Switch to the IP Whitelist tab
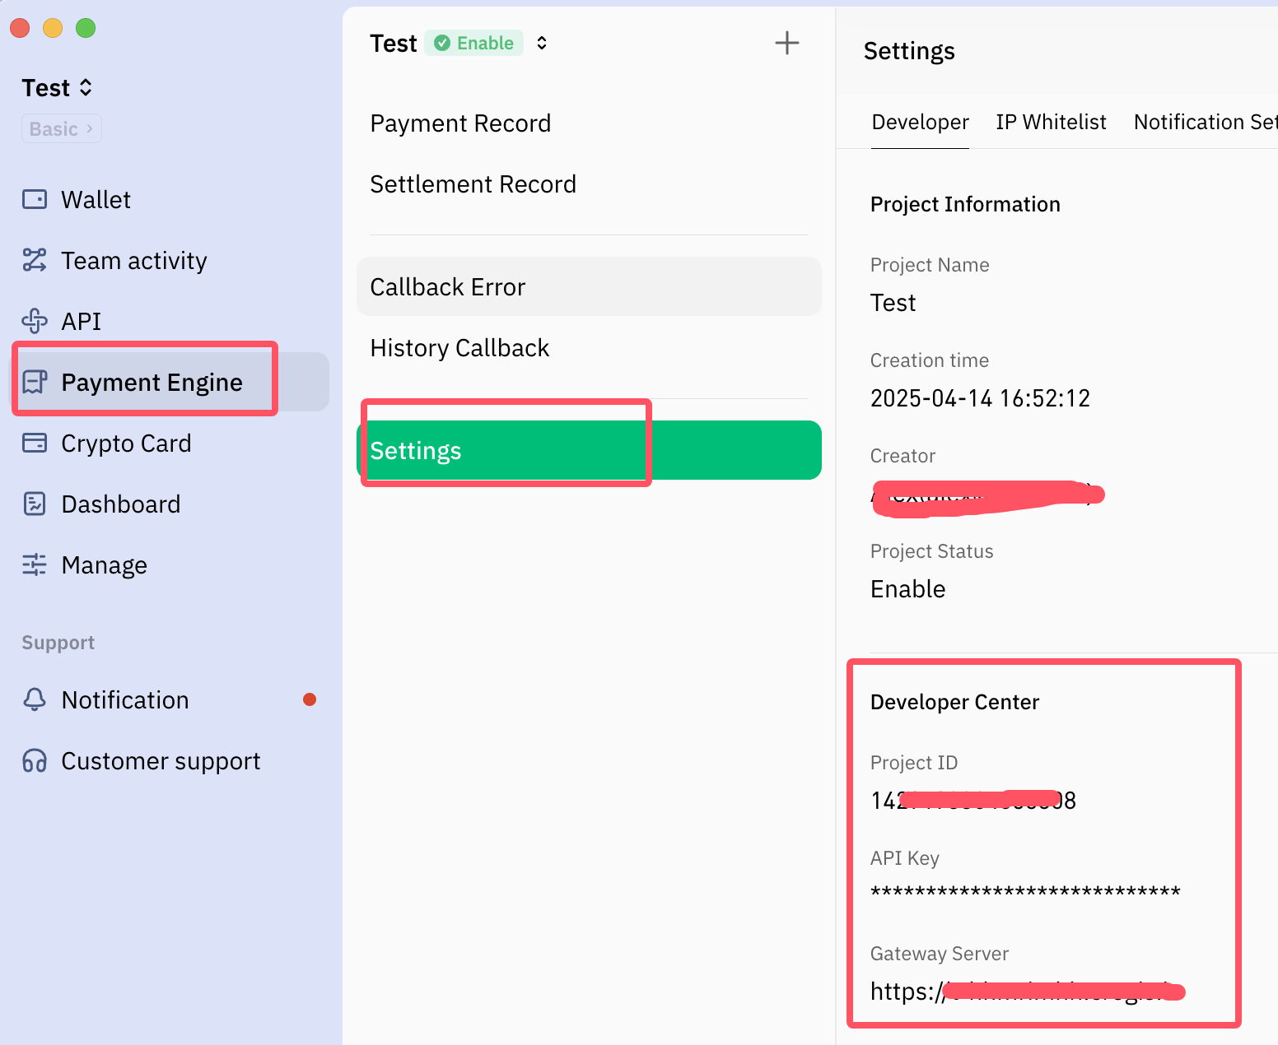This screenshot has height=1045, width=1278. 1051,122
